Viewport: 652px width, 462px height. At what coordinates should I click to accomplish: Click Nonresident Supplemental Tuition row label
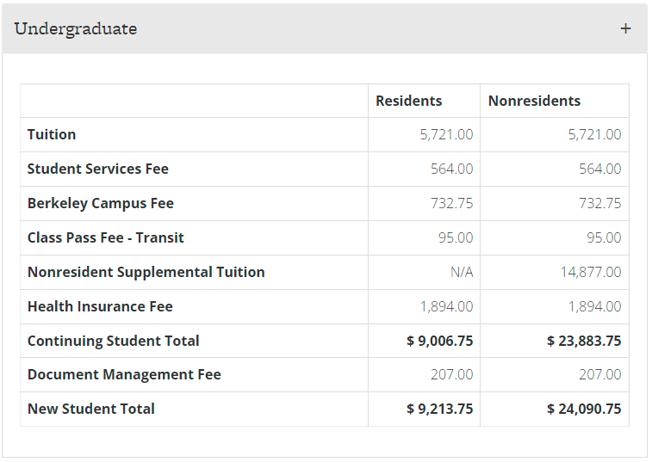click(x=146, y=272)
